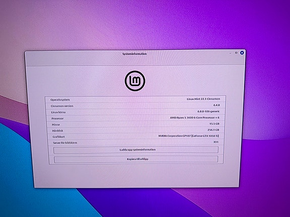Click the 'Kopiera till urklipp' button
The width and height of the screenshot is (290, 217).
click(x=136, y=159)
